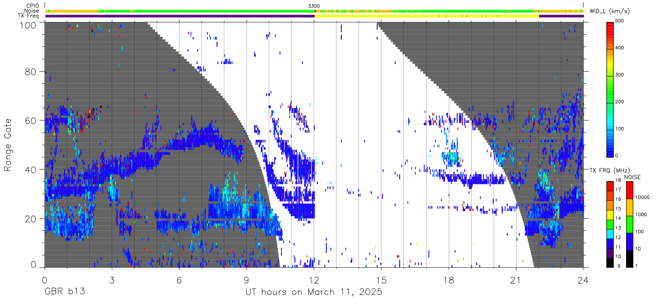Click the 'Noise' row label above the plot
656x303 pixels.
tap(32, 11)
